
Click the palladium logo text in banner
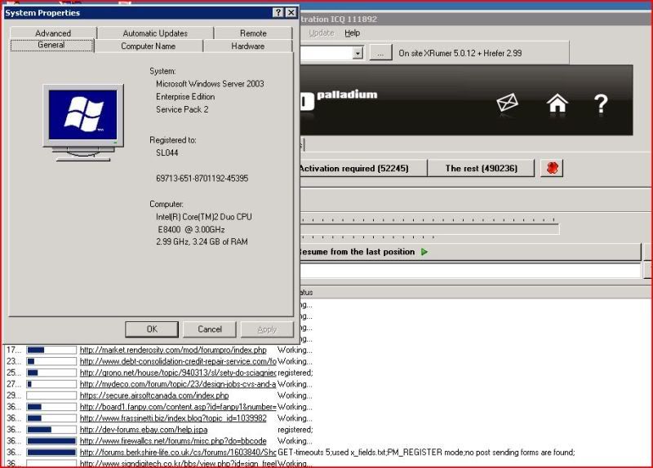tap(347, 95)
